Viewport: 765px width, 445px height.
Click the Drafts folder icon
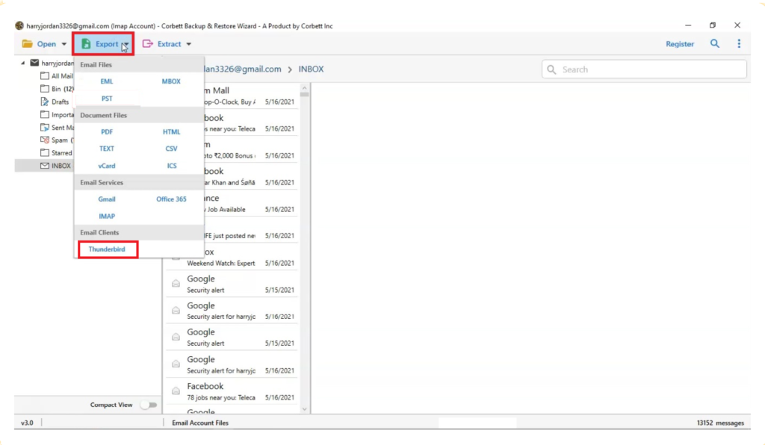44,102
